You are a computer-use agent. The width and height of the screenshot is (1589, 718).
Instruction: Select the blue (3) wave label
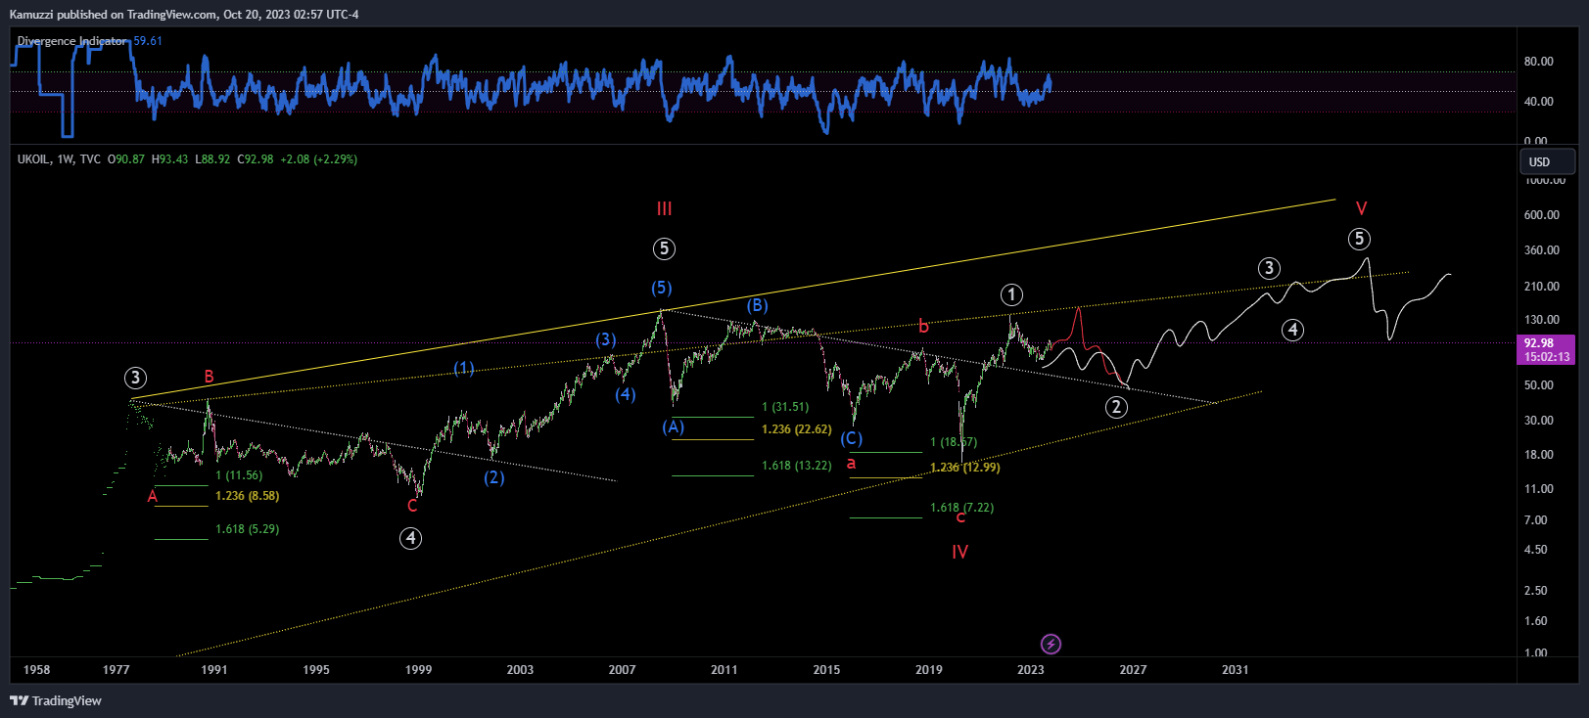tap(606, 339)
